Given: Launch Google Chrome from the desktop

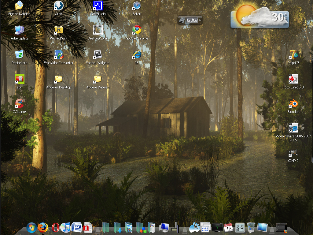Looking at the screenshot, I should point(137,30).
